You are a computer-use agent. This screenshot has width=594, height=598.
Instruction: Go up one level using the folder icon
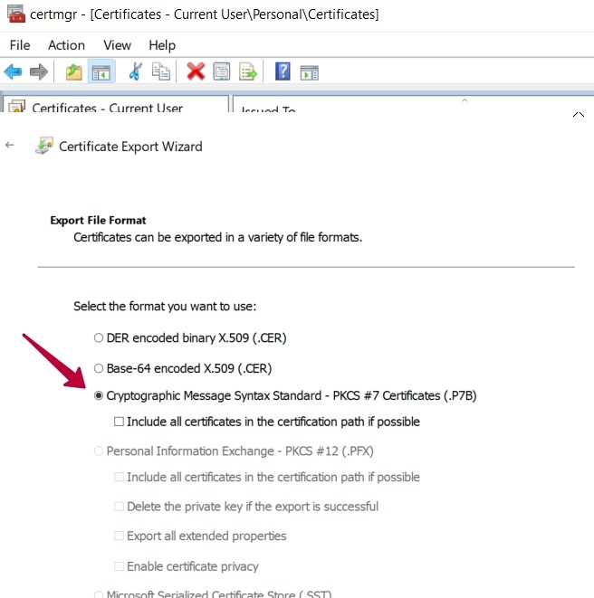pos(73,71)
